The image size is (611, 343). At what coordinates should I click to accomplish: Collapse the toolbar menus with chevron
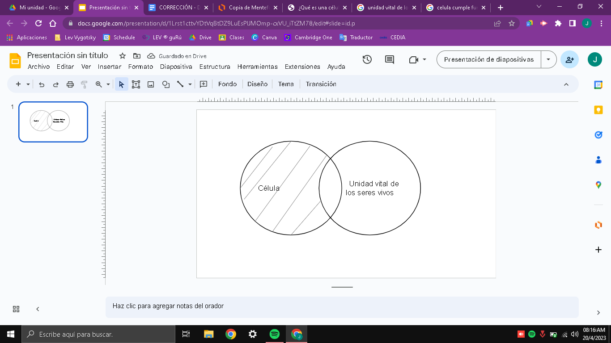pos(566,84)
